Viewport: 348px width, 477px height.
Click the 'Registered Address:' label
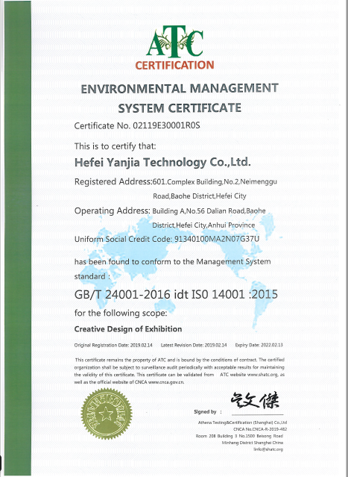[x=113, y=182]
